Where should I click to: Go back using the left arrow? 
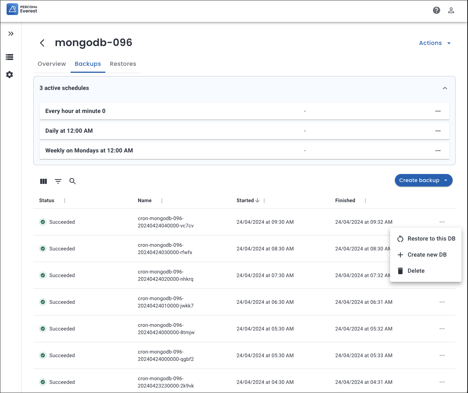point(42,43)
